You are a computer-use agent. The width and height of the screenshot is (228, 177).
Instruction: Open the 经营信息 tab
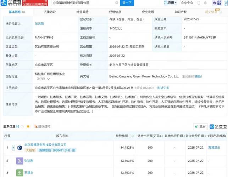(x=115, y=12)
